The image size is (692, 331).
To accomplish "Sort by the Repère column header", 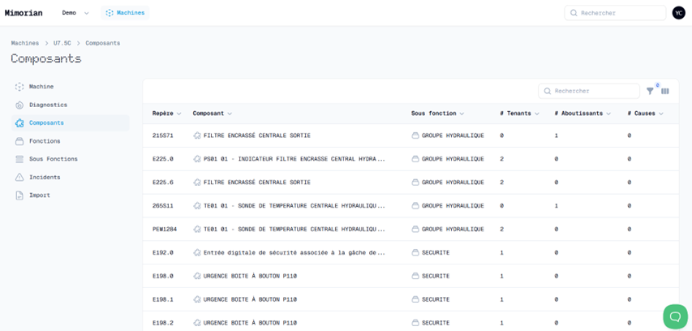I will point(167,114).
